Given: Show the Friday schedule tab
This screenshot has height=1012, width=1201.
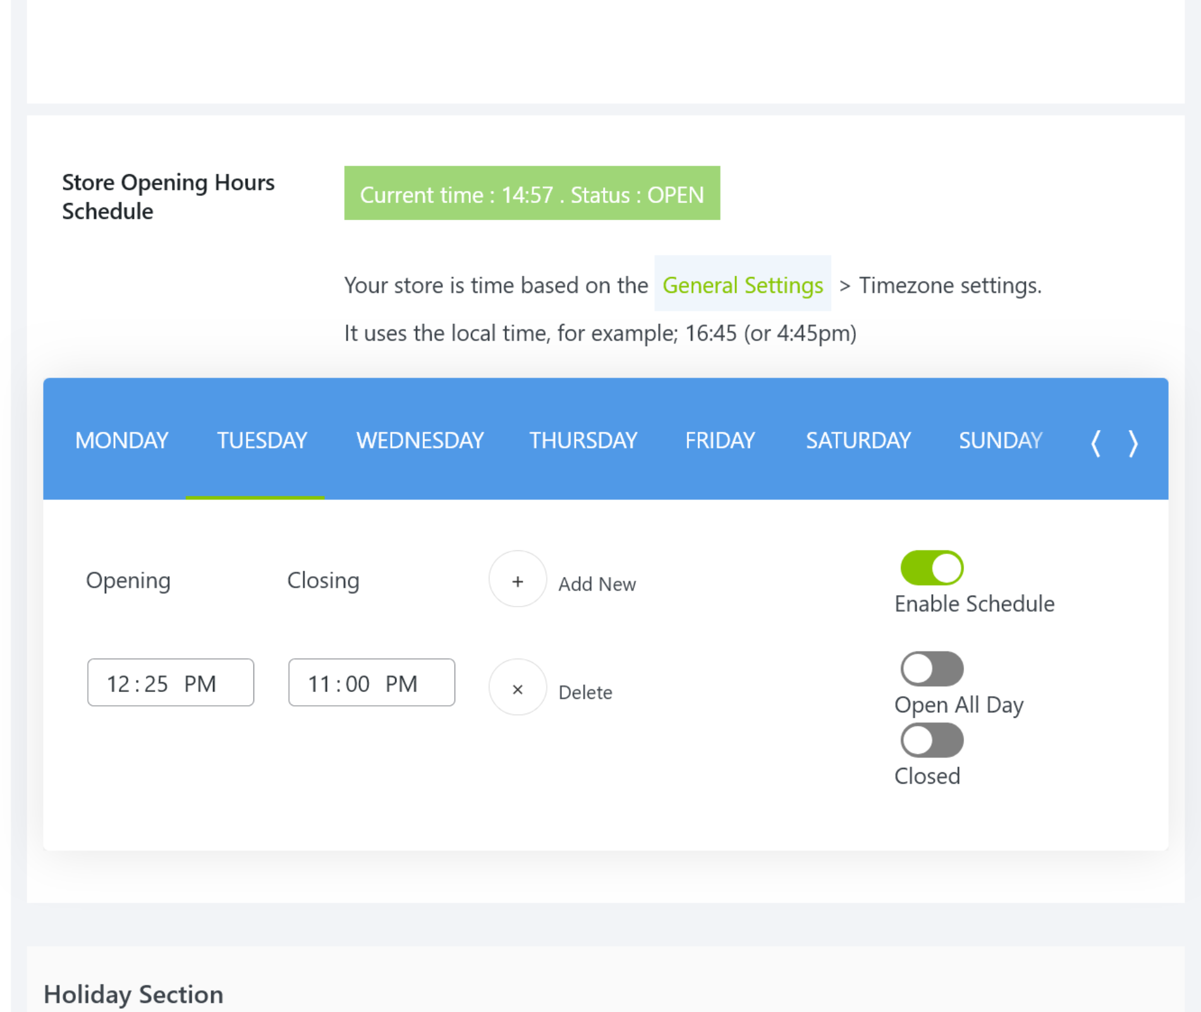Looking at the screenshot, I should point(720,440).
